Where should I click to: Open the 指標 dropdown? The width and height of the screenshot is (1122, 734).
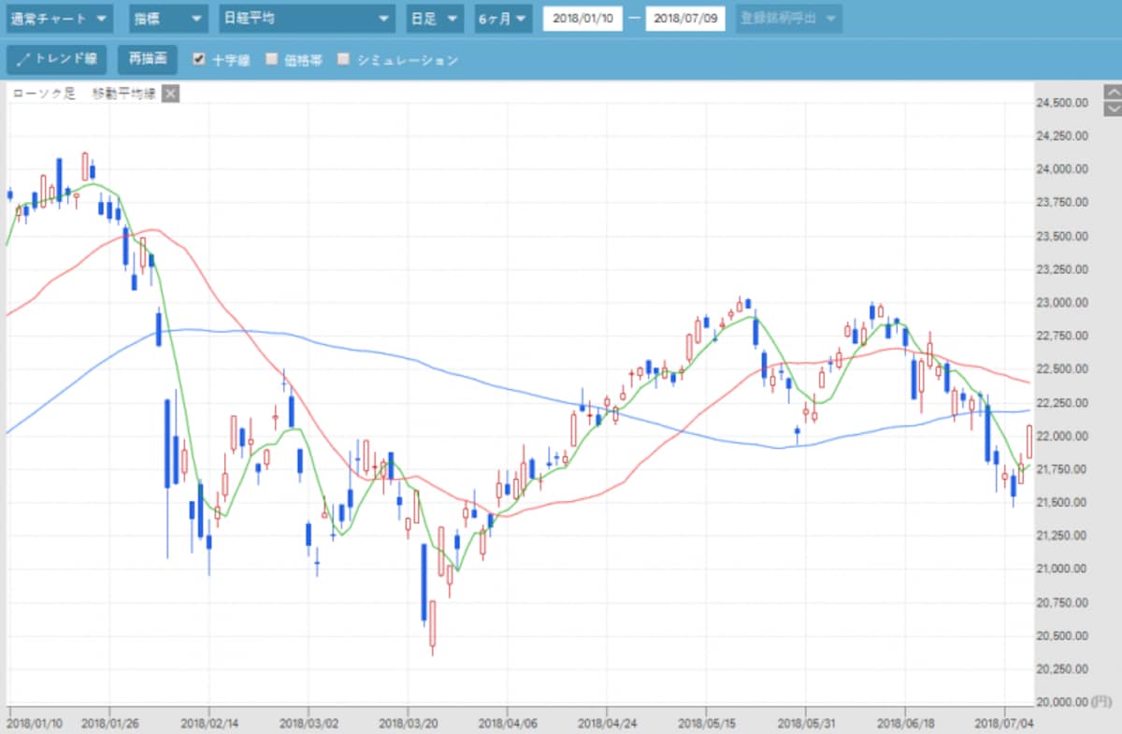coord(167,19)
